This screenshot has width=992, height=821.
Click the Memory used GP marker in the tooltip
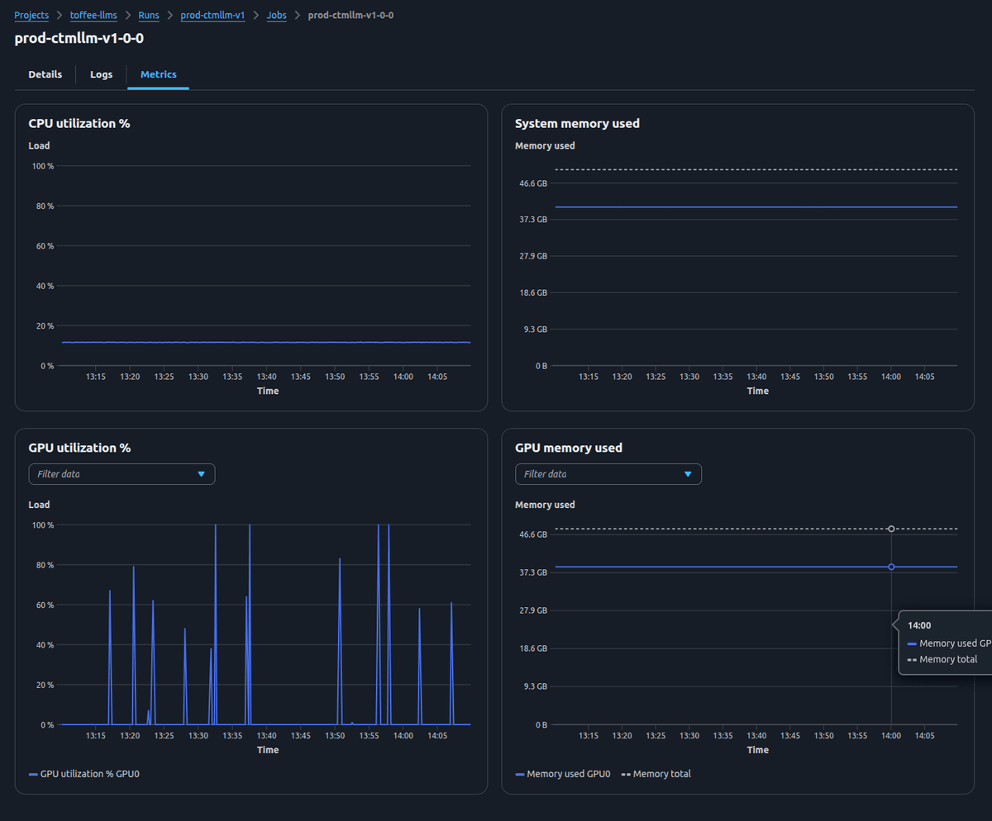tap(912, 643)
